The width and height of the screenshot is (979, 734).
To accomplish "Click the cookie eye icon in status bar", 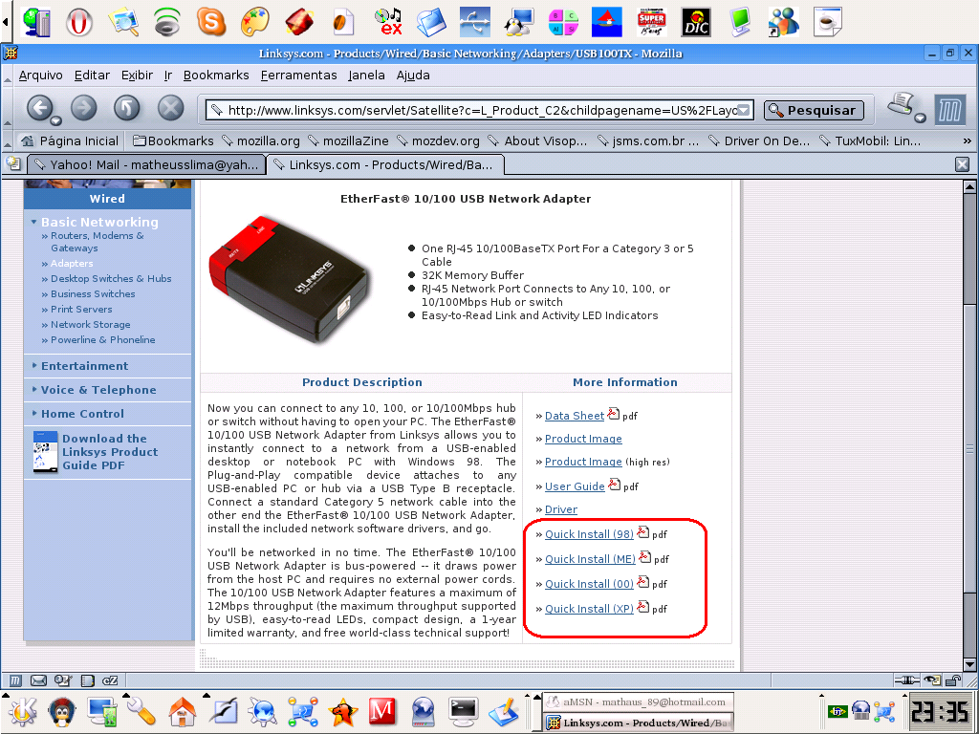I will 932,680.
